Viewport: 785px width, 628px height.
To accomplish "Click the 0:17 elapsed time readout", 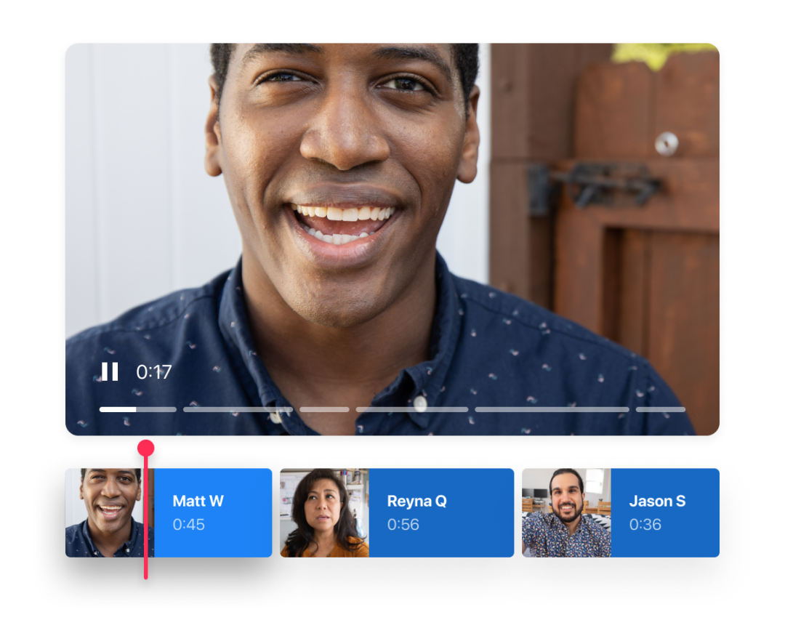I will [153, 372].
